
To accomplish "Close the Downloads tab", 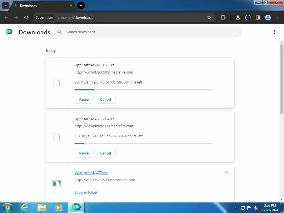I will pos(71,6).
